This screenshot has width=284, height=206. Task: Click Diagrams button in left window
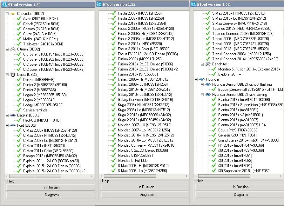51,195
